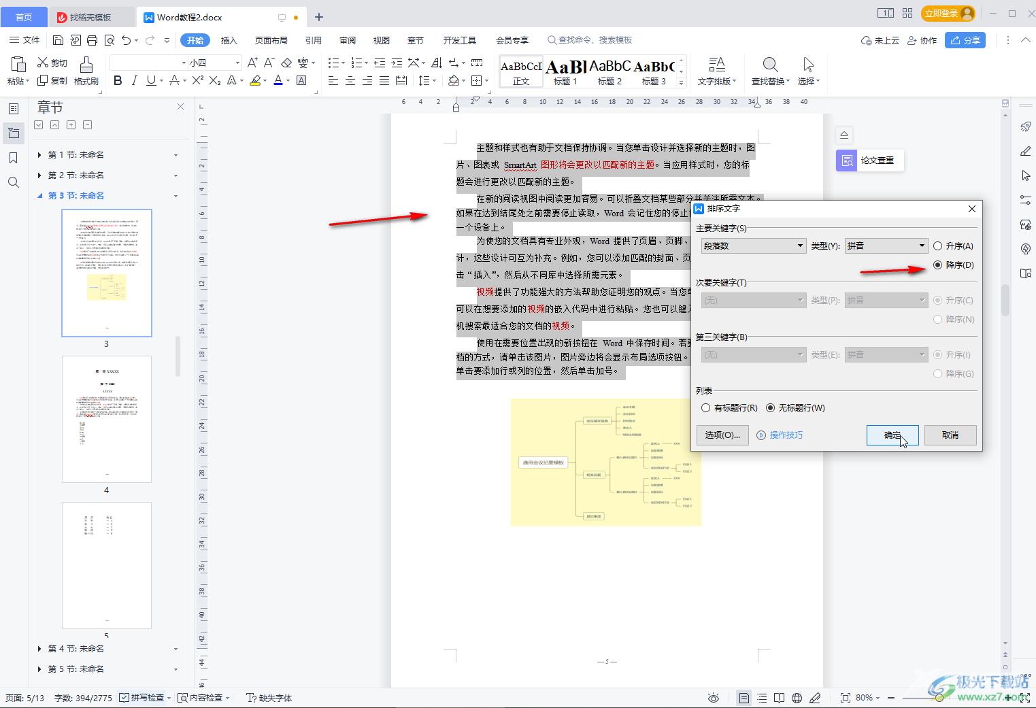Viewport: 1036px width, 708px height.
Task: Click the font color swatch icon
Action: pyautogui.click(x=278, y=80)
